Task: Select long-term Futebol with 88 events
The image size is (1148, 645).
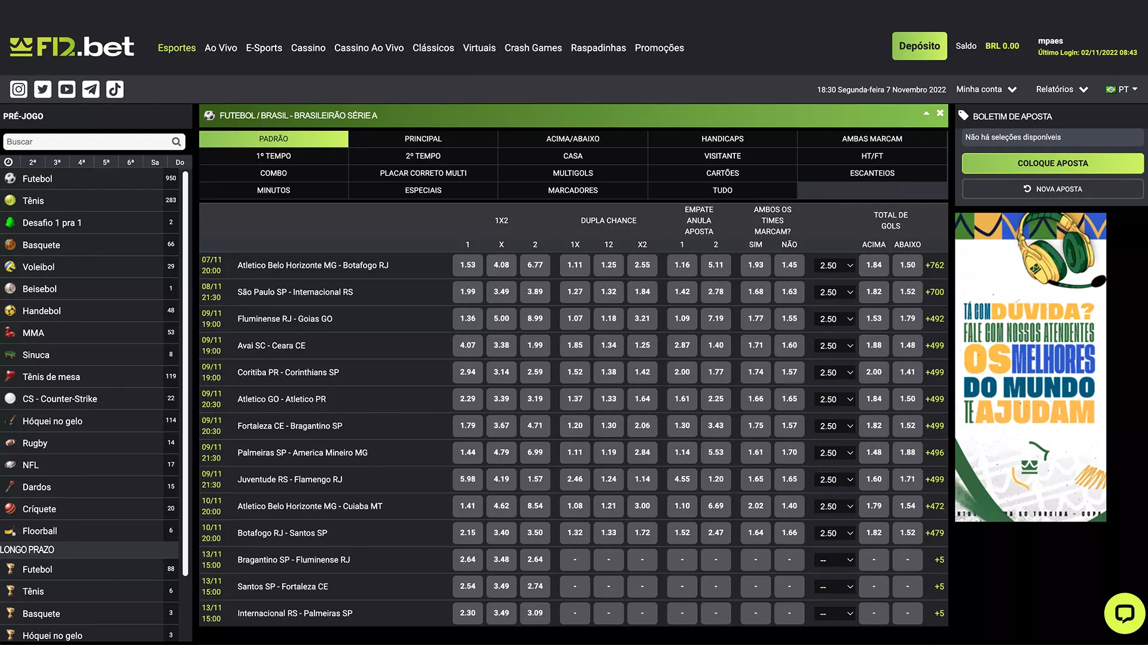Action: [x=90, y=570]
